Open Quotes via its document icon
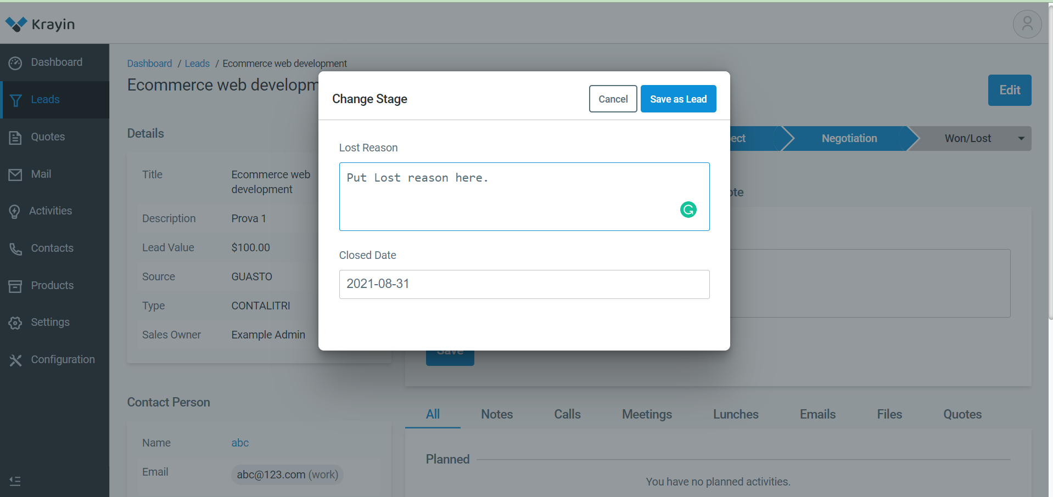 [15, 137]
